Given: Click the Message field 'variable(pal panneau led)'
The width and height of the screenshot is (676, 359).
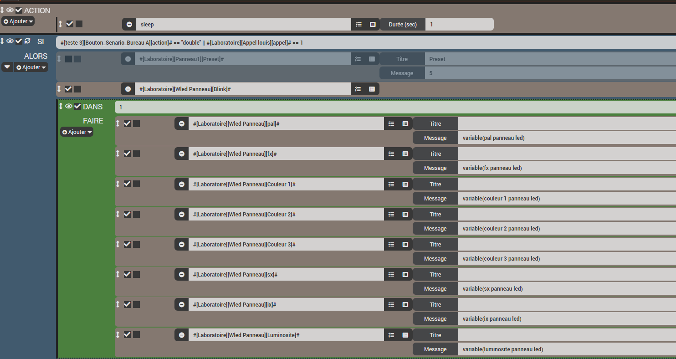Looking at the screenshot, I should click(x=567, y=138).
